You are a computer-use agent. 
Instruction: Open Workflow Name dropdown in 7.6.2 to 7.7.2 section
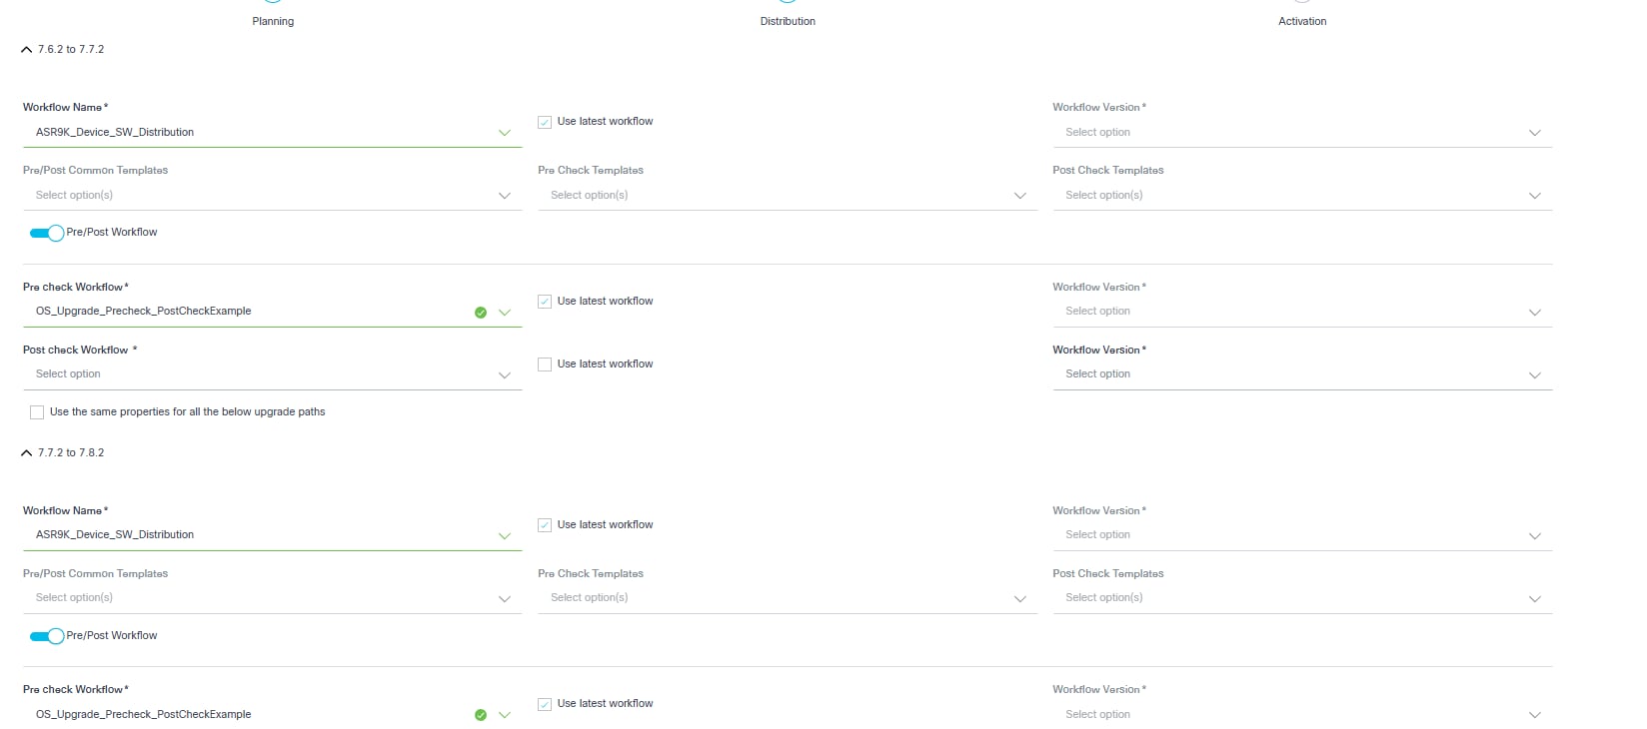[270, 133]
